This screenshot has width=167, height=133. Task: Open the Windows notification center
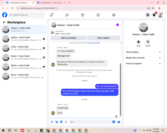163,130
